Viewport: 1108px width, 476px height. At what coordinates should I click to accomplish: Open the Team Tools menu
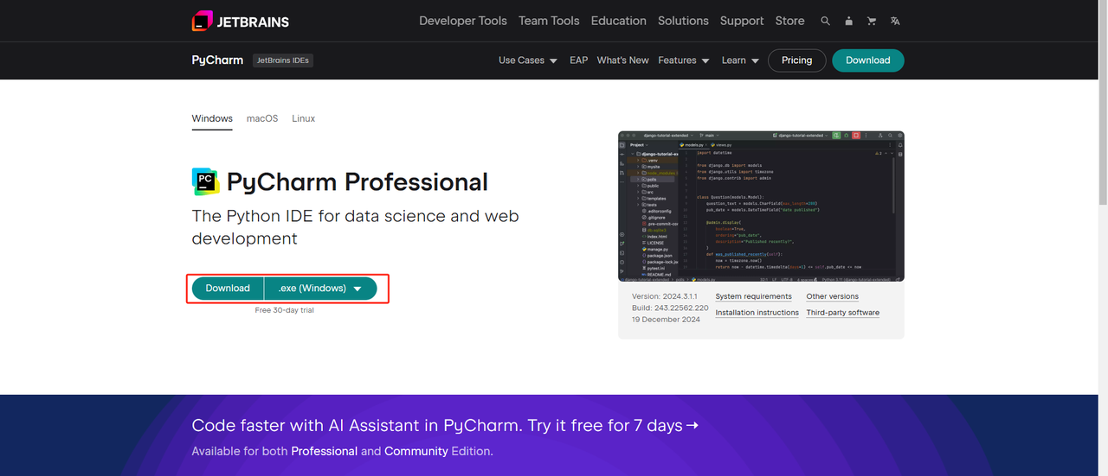point(549,21)
